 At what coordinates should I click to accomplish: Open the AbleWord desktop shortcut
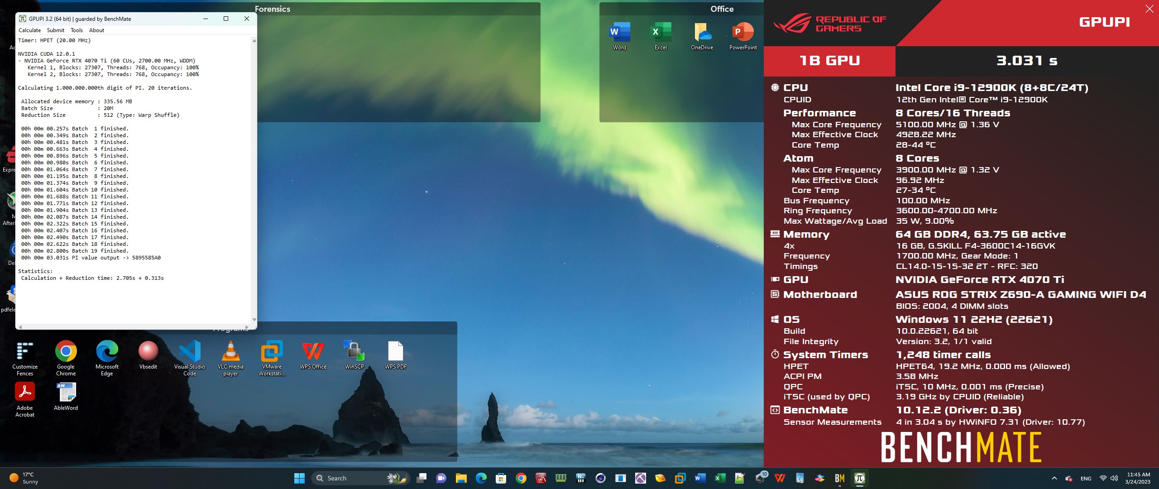(x=66, y=397)
